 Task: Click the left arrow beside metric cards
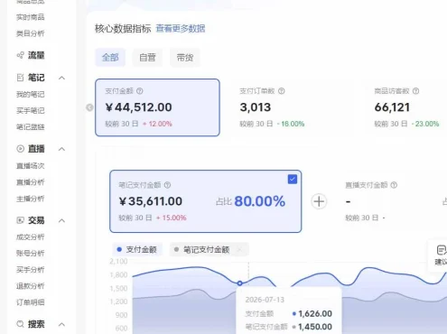[89, 107]
